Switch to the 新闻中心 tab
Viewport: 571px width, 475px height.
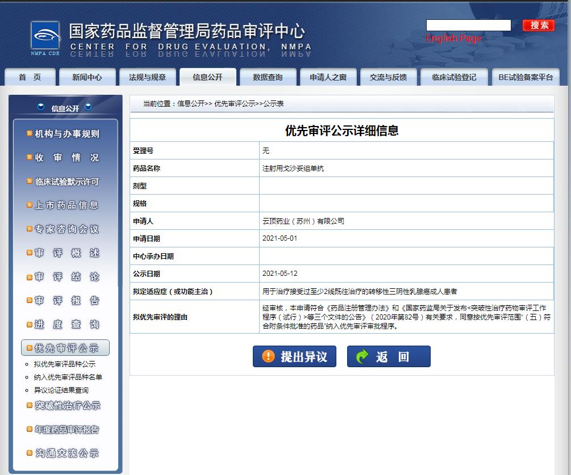(x=87, y=77)
